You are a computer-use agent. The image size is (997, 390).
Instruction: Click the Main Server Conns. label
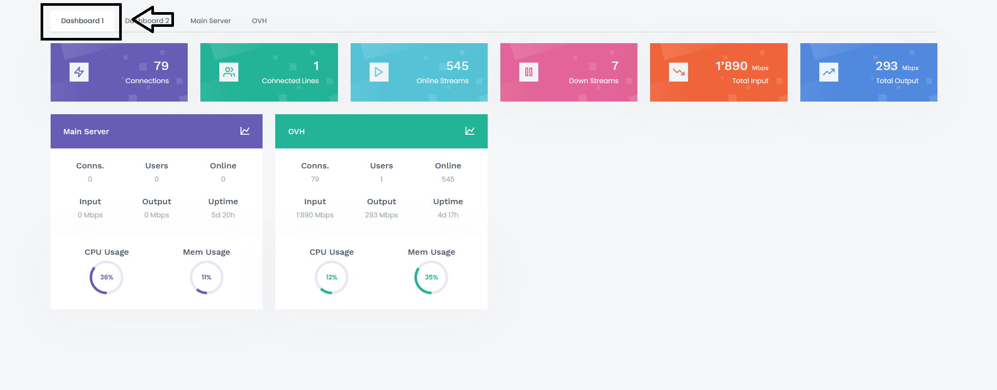(x=90, y=166)
